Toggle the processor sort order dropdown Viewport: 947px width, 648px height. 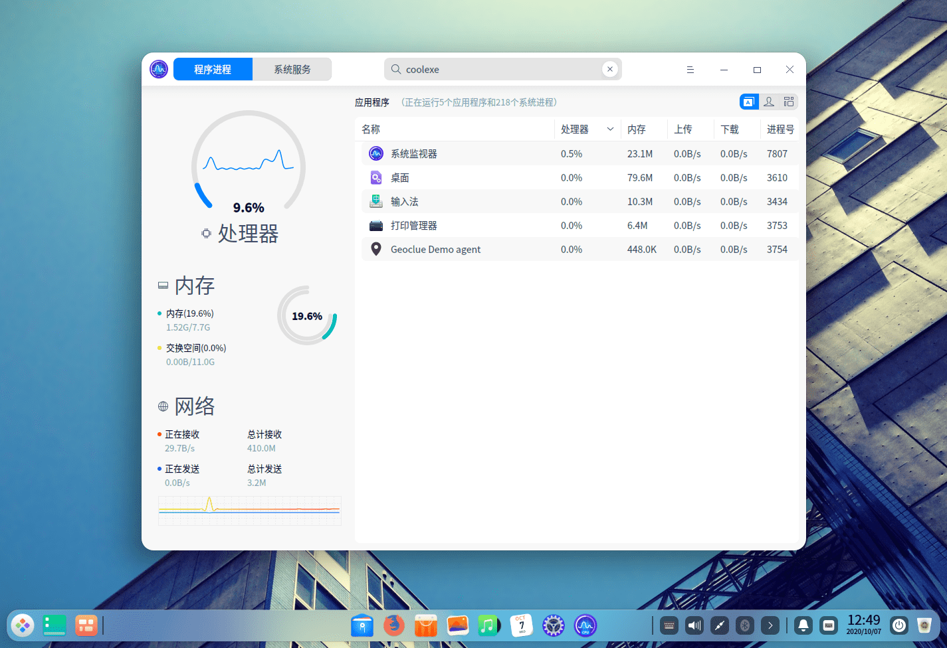610,129
